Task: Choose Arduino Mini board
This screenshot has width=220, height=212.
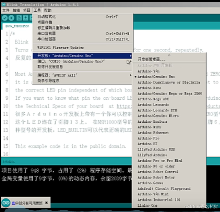Action: (169, 127)
